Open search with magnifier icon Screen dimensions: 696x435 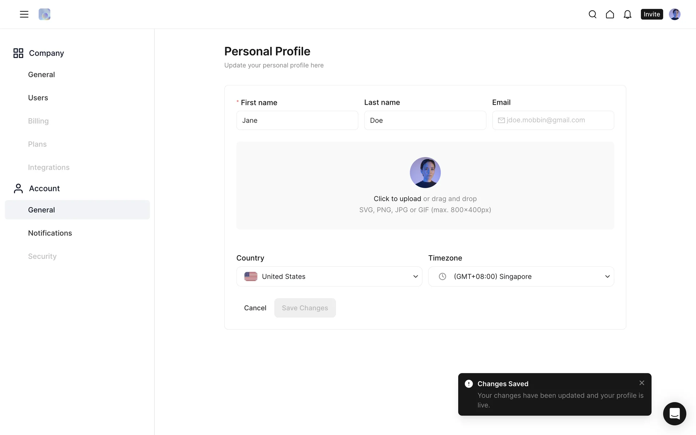(592, 14)
